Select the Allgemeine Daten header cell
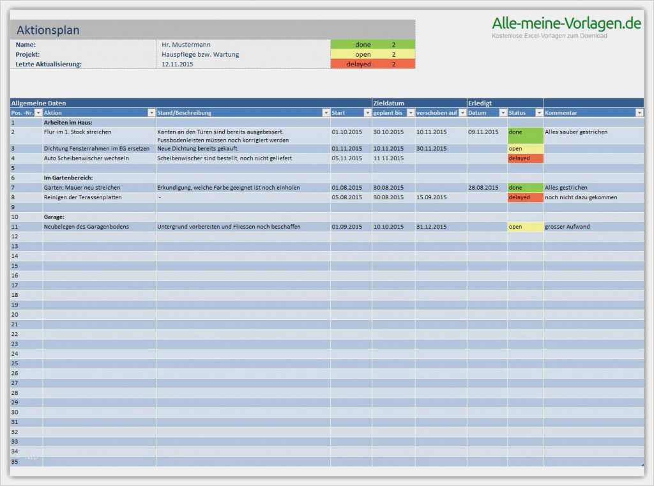Image resolution: width=654 pixels, height=486 pixels. [x=38, y=102]
